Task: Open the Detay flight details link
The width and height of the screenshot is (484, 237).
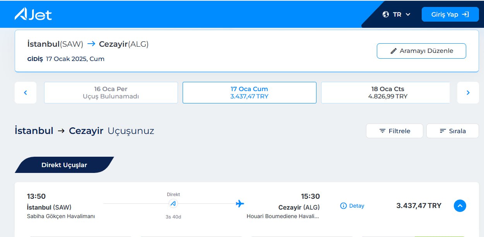Action: point(352,206)
